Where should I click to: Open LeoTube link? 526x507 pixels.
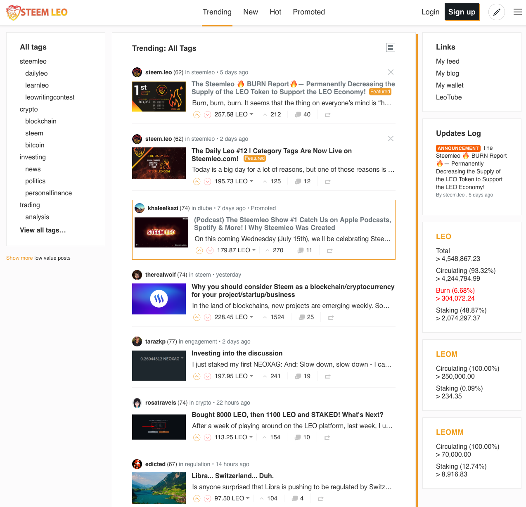pyautogui.click(x=449, y=97)
